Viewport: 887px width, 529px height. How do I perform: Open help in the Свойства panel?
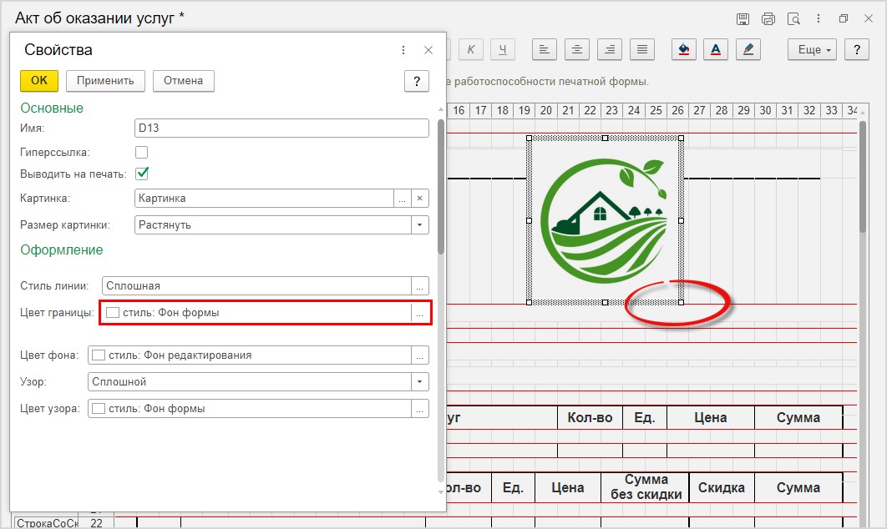click(416, 81)
